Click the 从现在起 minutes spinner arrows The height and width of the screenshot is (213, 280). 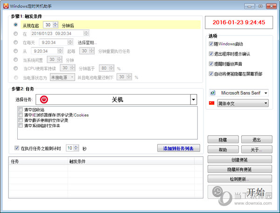tap(56, 25)
